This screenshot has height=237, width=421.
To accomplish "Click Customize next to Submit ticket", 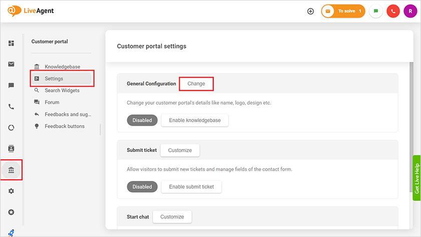I will pos(180,150).
